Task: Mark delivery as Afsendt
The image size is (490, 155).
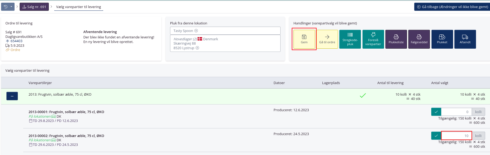Action: tap(465, 39)
